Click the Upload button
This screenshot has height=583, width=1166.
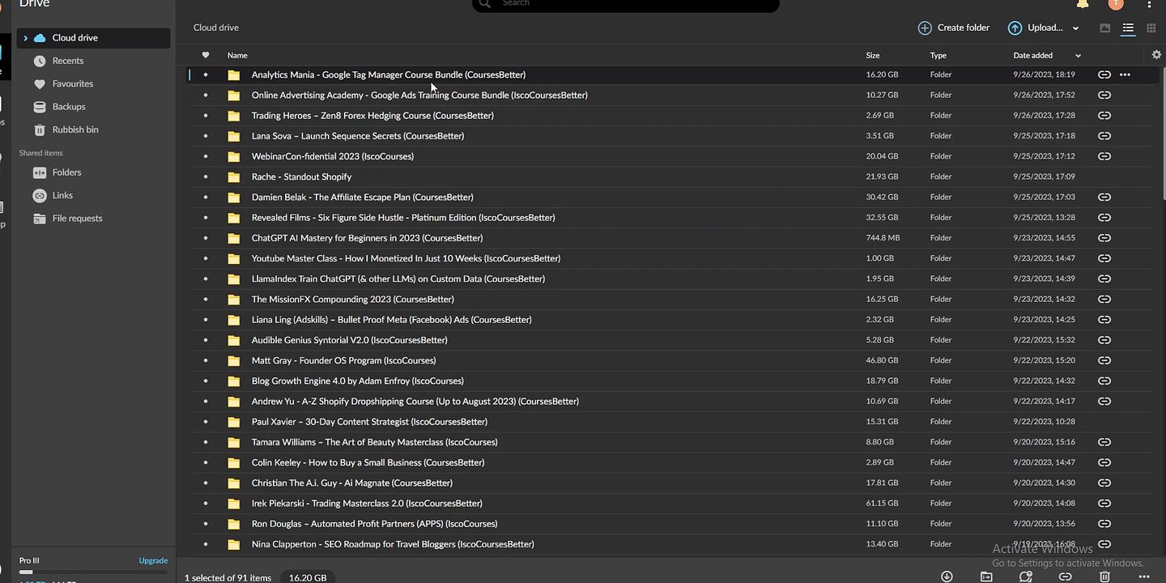click(x=1036, y=28)
